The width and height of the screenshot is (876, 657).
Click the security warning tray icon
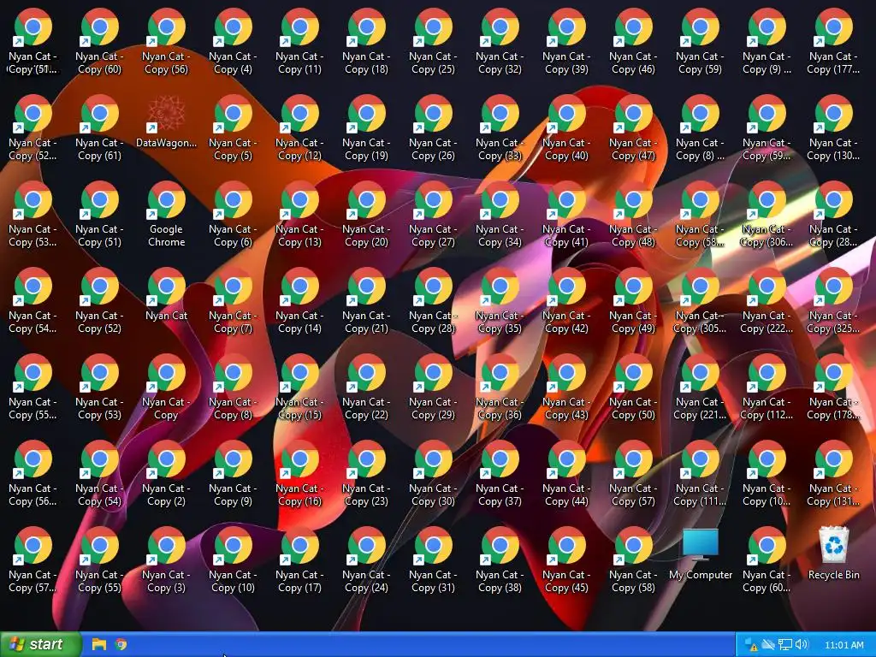[751, 645]
